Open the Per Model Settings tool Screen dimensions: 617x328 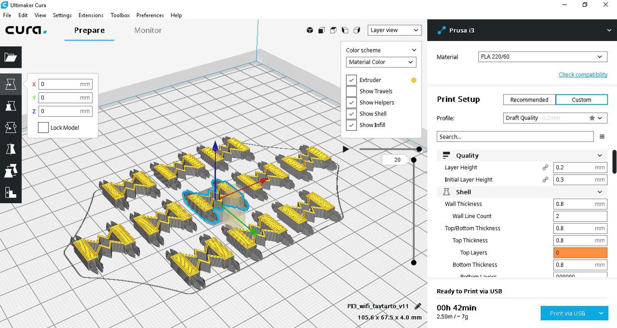pos(11,171)
